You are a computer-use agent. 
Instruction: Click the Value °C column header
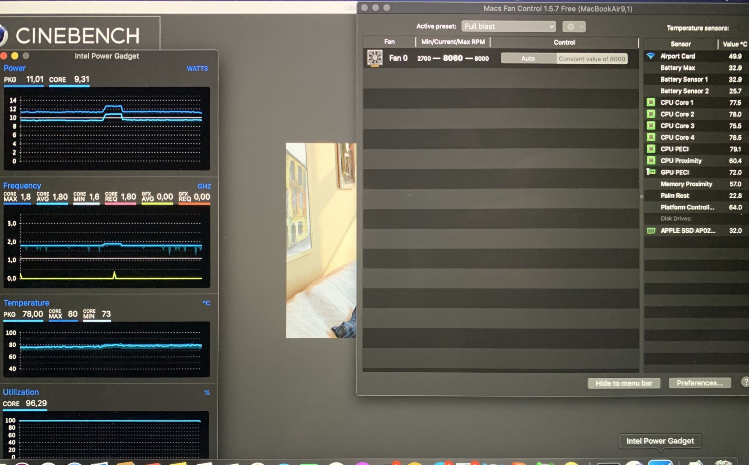click(x=734, y=44)
